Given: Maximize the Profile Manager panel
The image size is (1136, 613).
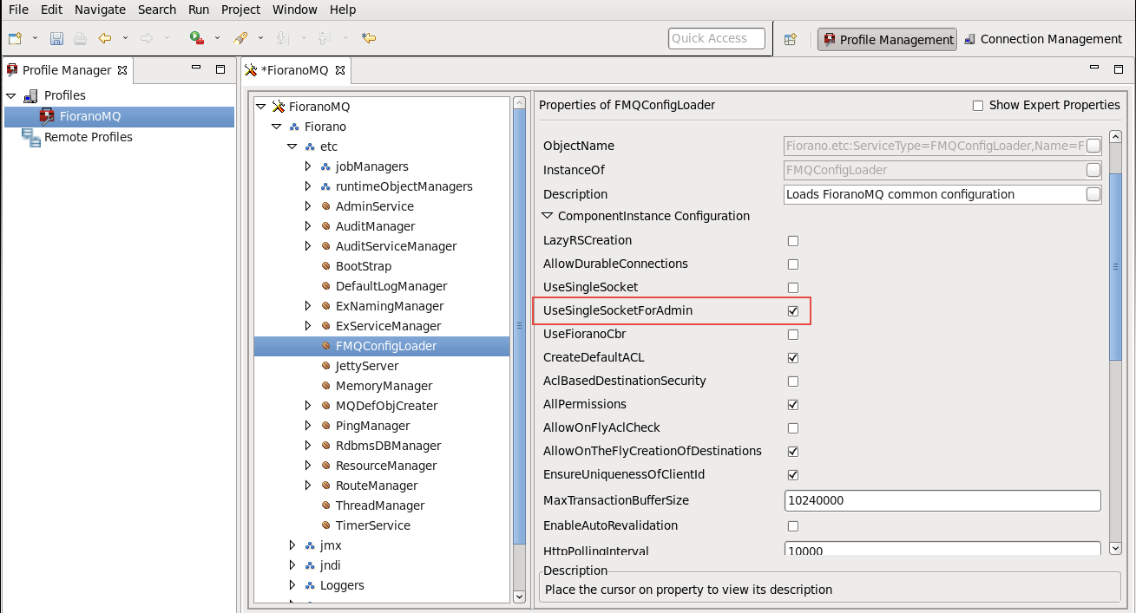Looking at the screenshot, I should click(x=220, y=69).
